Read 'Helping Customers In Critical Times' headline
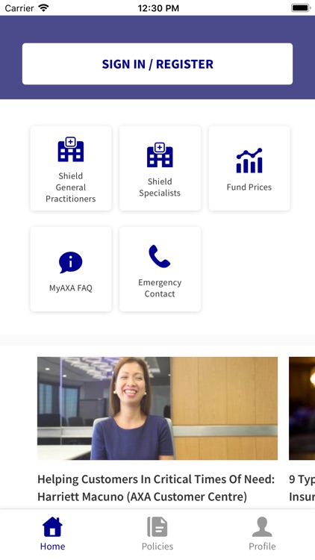The width and height of the screenshot is (315, 560). [x=156, y=488]
